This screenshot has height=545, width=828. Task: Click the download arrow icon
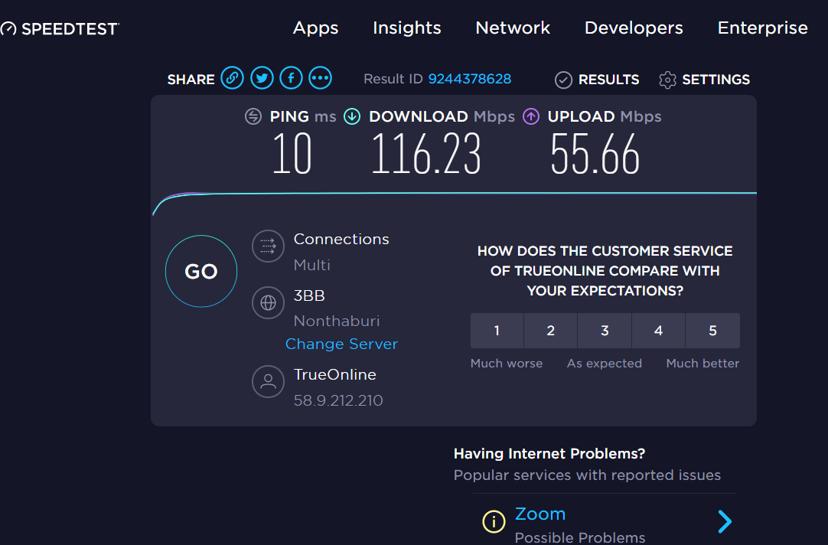[x=352, y=116]
